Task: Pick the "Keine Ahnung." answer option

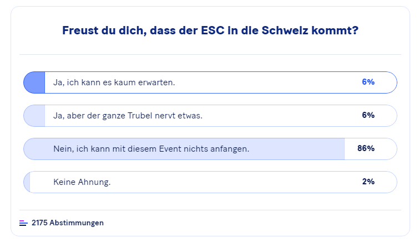Action: click(x=82, y=182)
